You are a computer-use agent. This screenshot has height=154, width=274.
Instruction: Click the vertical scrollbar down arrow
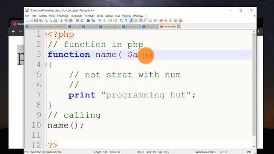254,147
